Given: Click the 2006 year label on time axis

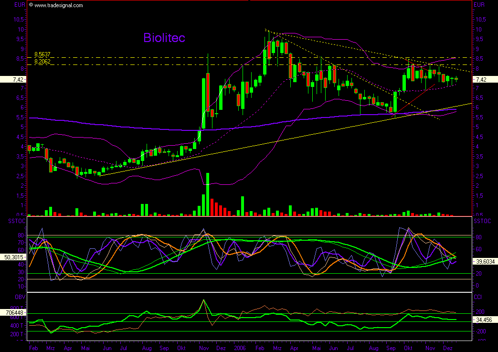Looking at the screenshot, I should [x=240, y=348].
